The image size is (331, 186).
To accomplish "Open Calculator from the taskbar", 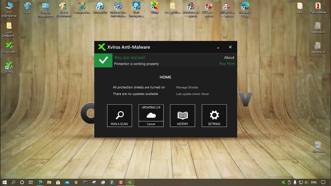I will (x=112, y=182).
